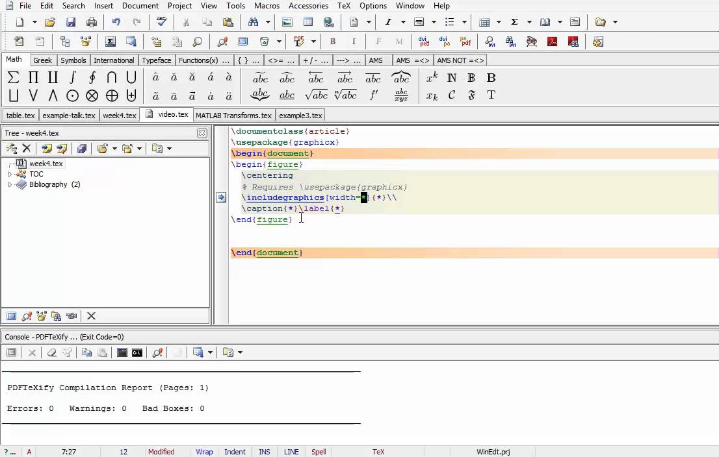Screen dimensions: 719x457
Task: Apply italic with the I icon
Action: tap(354, 42)
